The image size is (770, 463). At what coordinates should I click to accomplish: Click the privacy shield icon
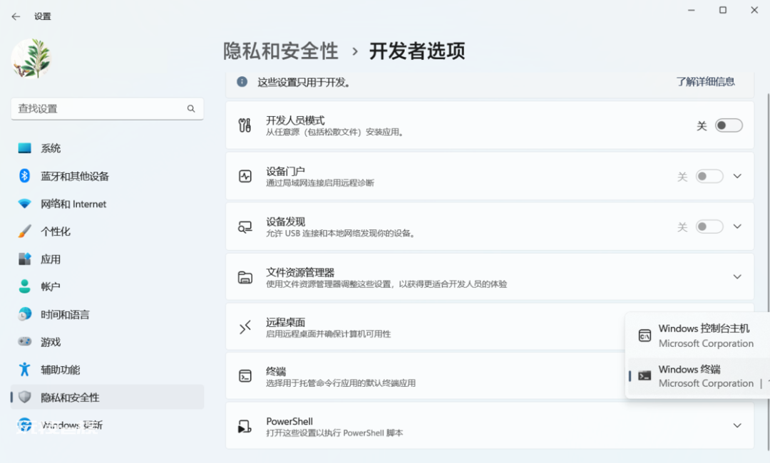click(24, 397)
